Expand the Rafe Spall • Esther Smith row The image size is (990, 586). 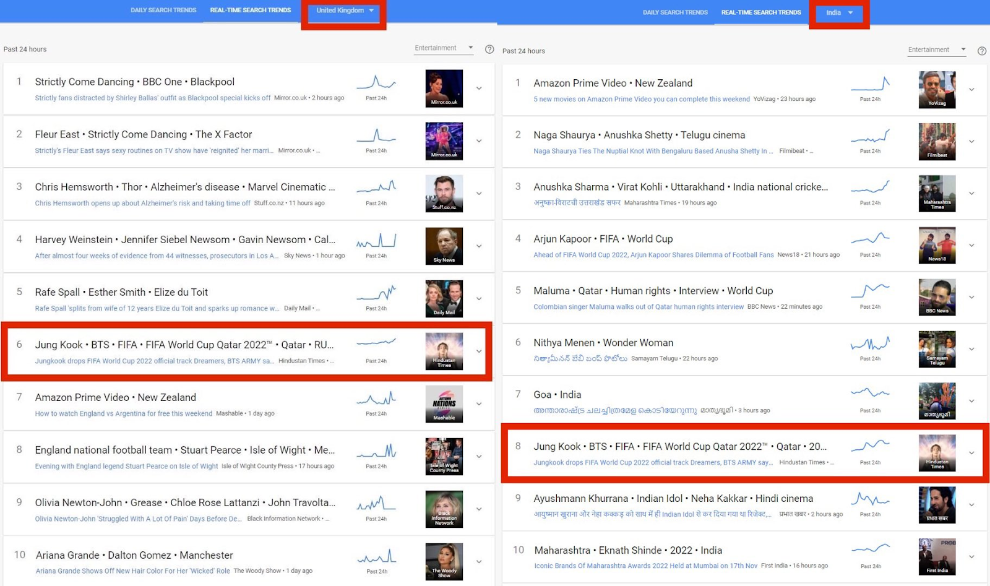coord(479,299)
